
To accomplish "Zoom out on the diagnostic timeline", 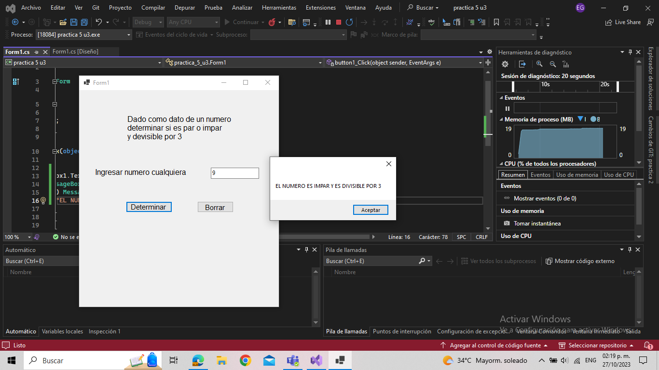I will pos(553,64).
